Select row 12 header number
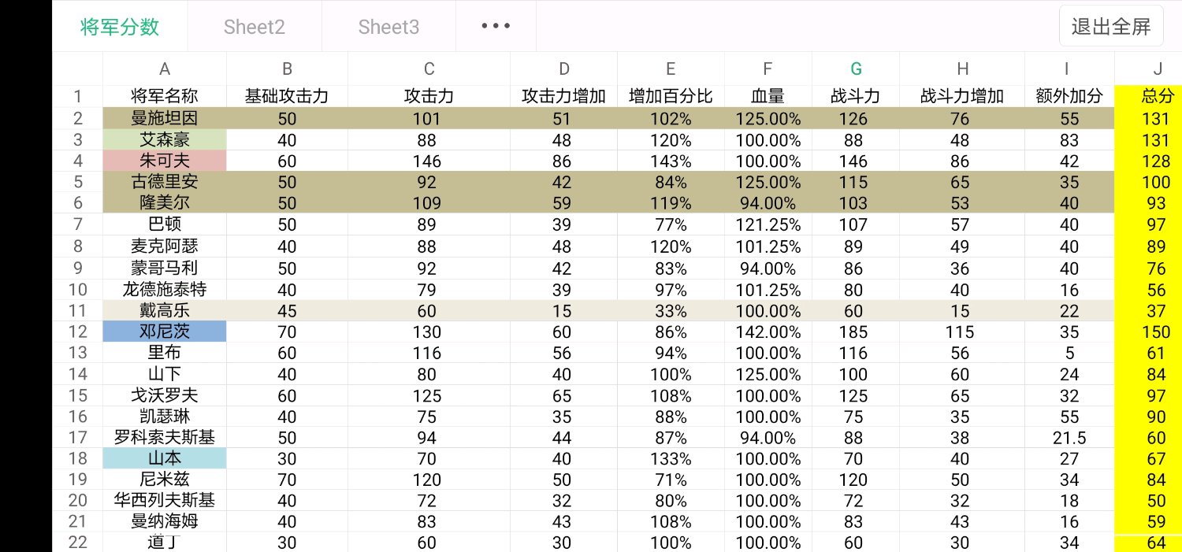The image size is (1182, 552). [x=78, y=332]
